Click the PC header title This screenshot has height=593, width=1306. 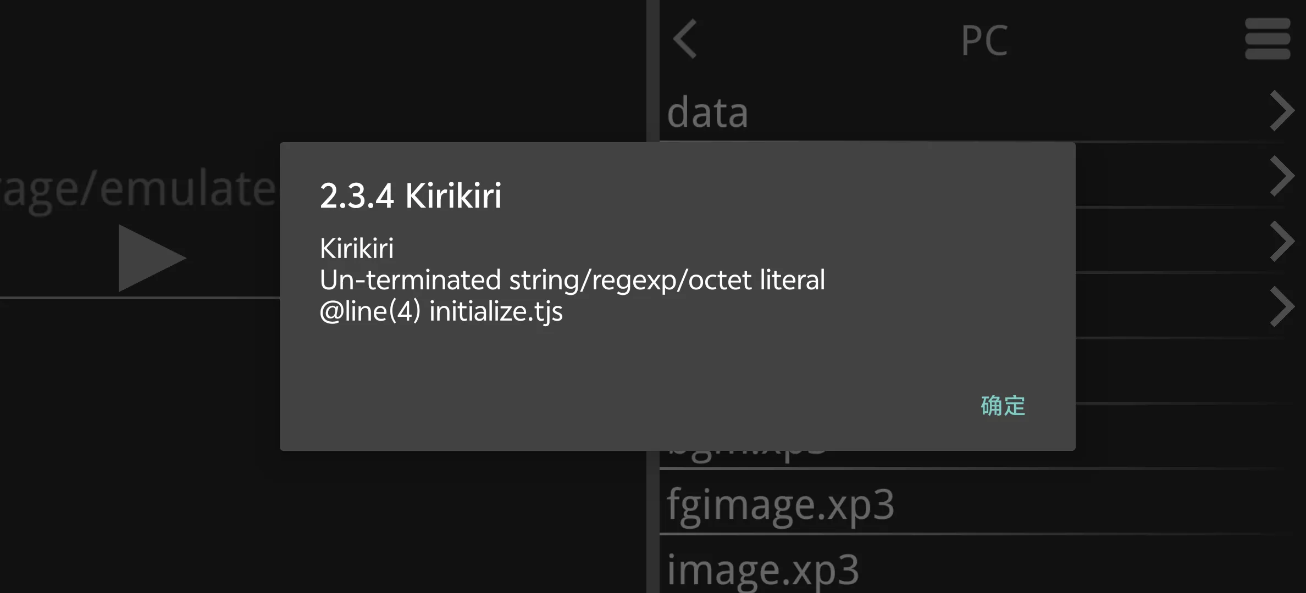[x=984, y=41]
